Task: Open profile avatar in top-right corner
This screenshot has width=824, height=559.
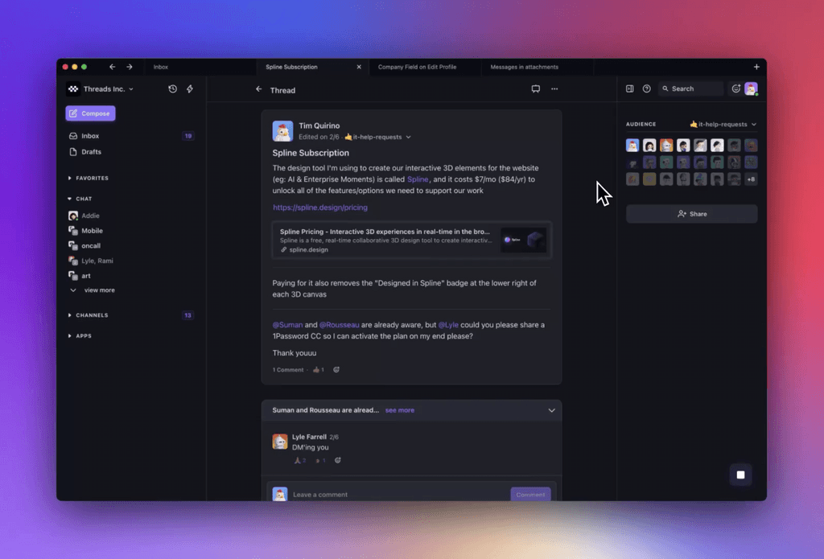Action: 751,88
